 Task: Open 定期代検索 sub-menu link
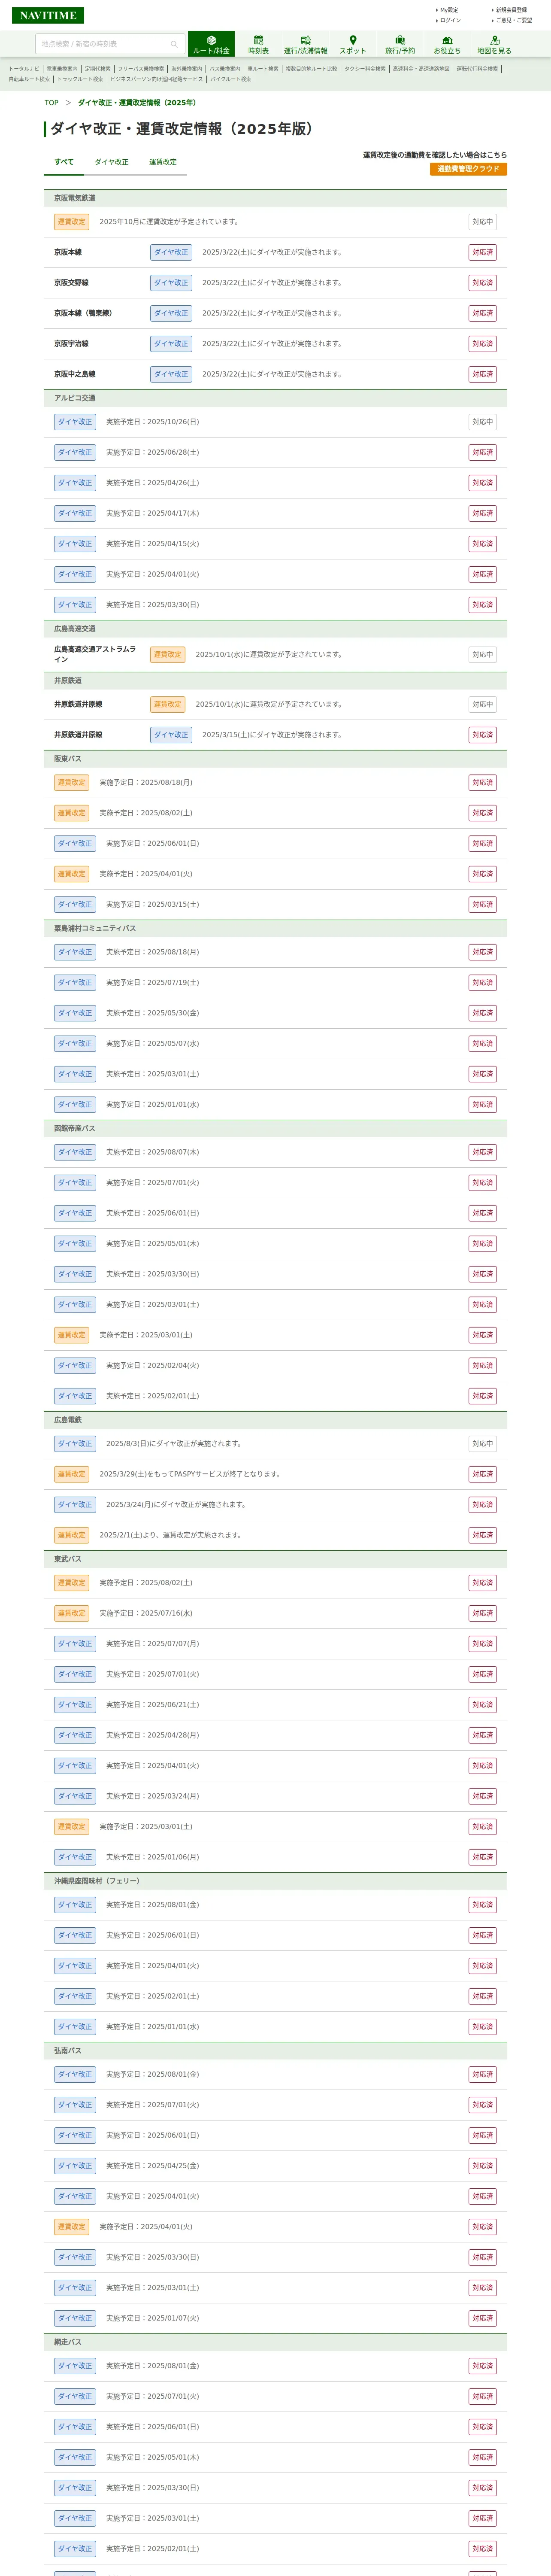(98, 69)
